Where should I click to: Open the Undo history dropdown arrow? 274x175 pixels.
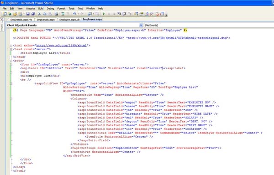78,14
